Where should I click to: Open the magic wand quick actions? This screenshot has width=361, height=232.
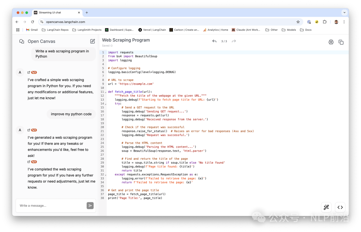coord(326,207)
